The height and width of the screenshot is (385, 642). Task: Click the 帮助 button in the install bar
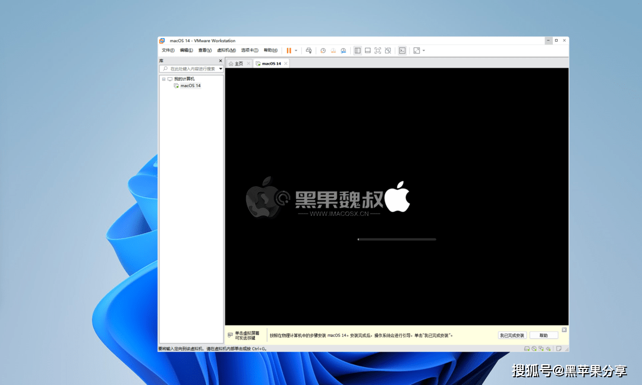(x=543, y=336)
